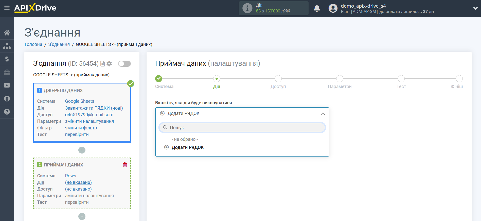Delete the ПРИЙМАЧ ДАНИХ block with trash icon
Screen dimensions: 481x221
click(x=125, y=165)
